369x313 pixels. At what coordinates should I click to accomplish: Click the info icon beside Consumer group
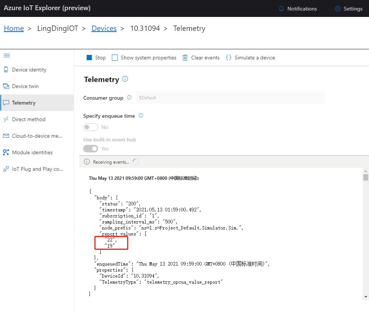pyautogui.click(x=129, y=97)
